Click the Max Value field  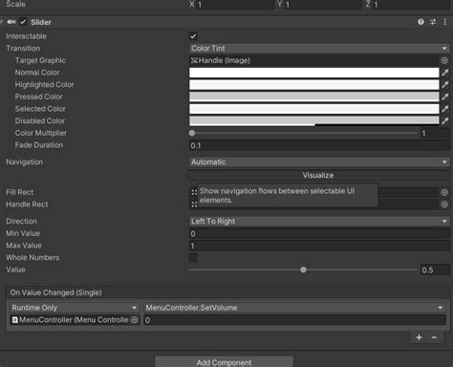[319, 246]
